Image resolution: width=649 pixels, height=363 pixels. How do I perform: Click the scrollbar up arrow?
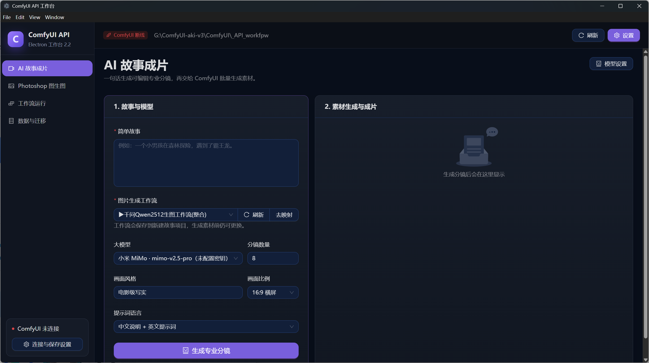(646, 52)
